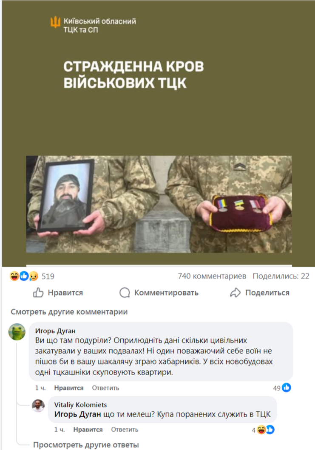Expand Просмотреть другие ответы
This screenshot has height=450, width=315.
pyautogui.click(x=86, y=445)
